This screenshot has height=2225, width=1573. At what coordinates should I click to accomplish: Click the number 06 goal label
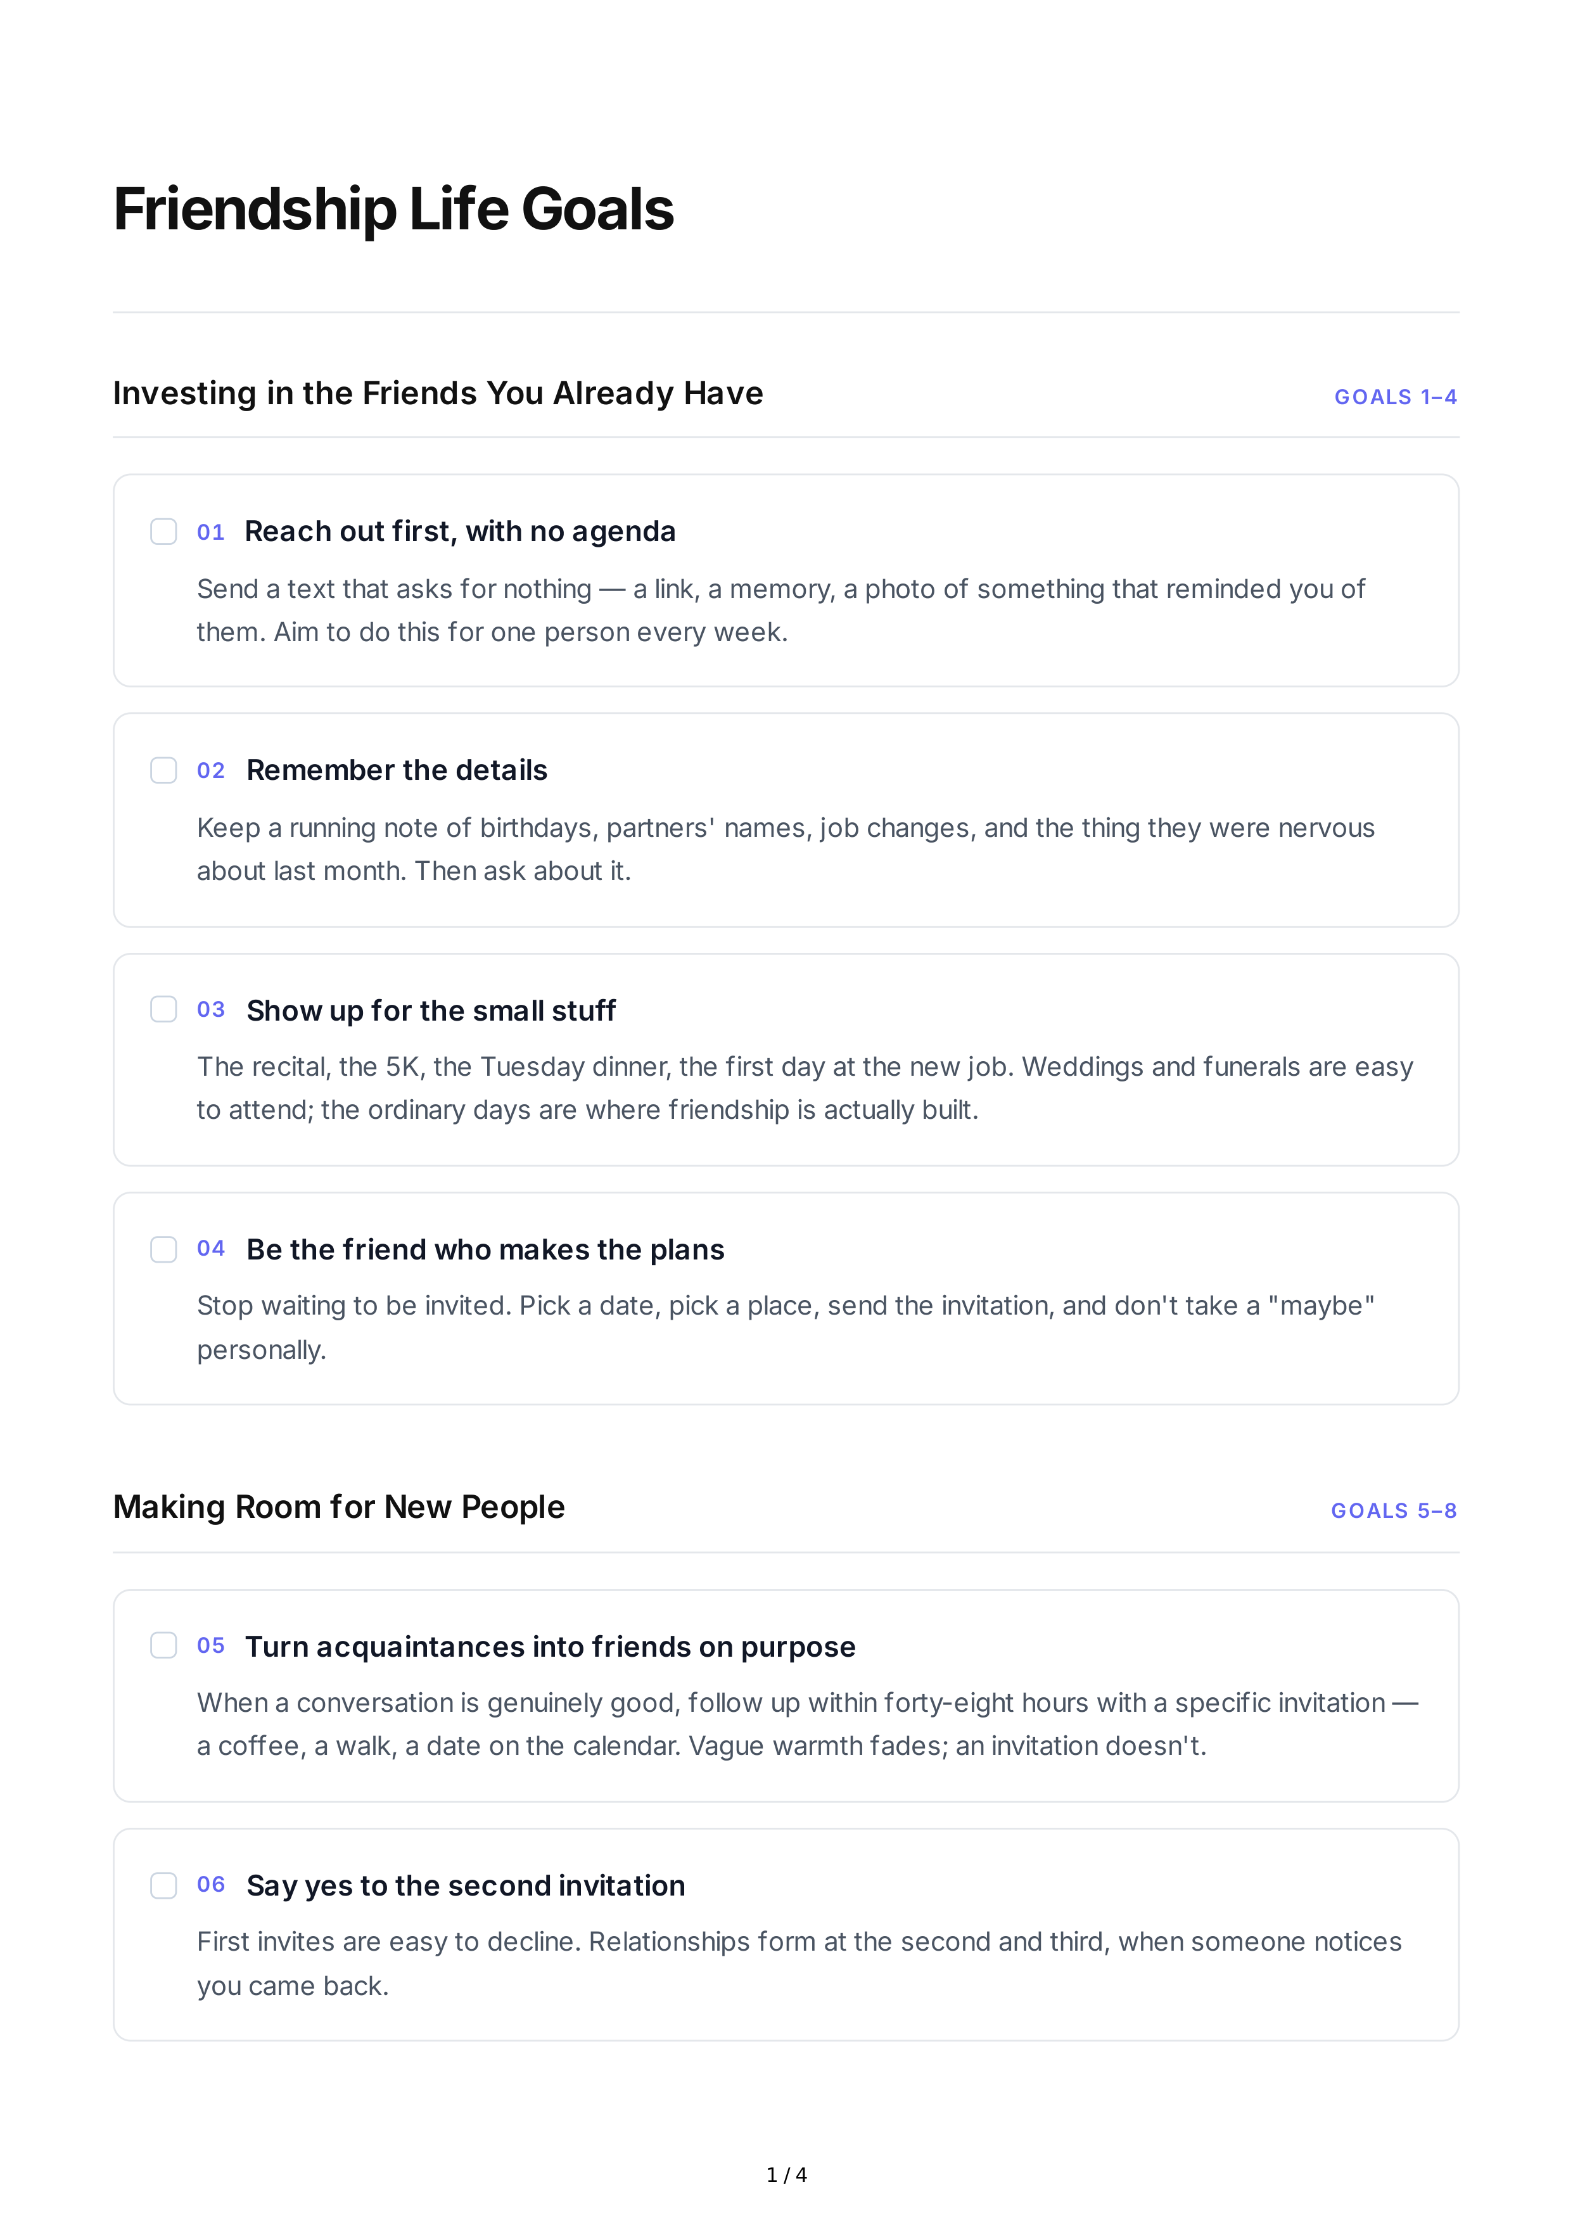coord(212,1885)
